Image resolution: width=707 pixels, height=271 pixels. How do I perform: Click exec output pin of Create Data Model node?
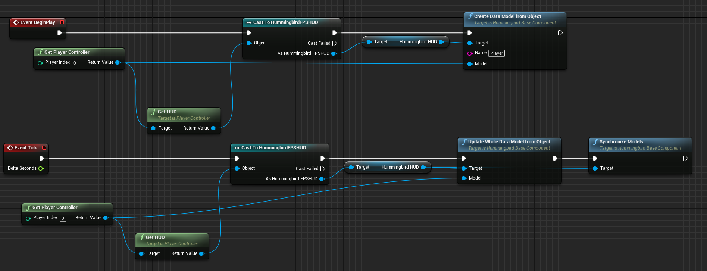click(560, 33)
